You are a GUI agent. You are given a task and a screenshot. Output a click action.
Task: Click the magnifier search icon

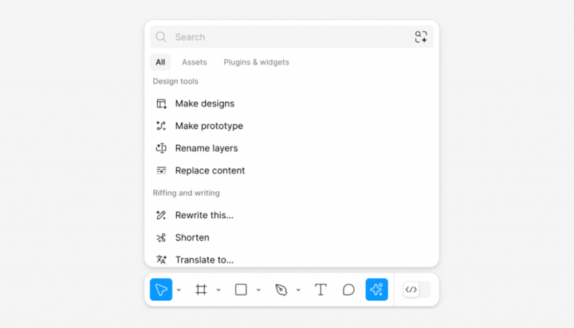click(x=161, y=37)
